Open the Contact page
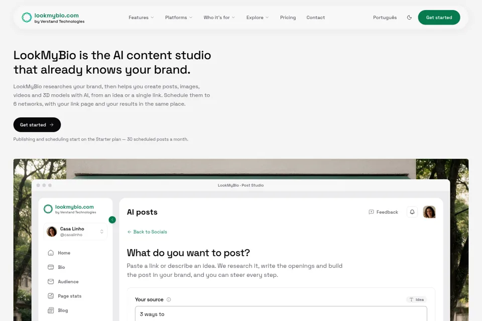The height and width of the screenshot is (321, 482). 315,18
